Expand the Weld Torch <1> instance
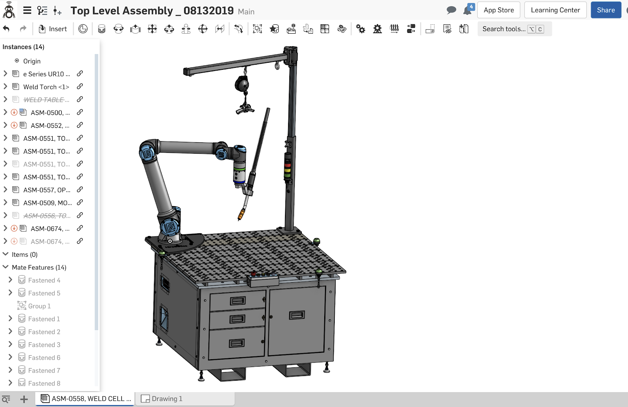Screen dimensions: 628x407 [5, 87]
